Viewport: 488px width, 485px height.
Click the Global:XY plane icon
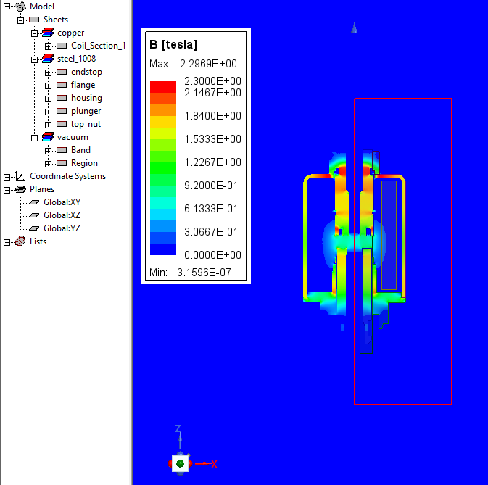(34, 202)
